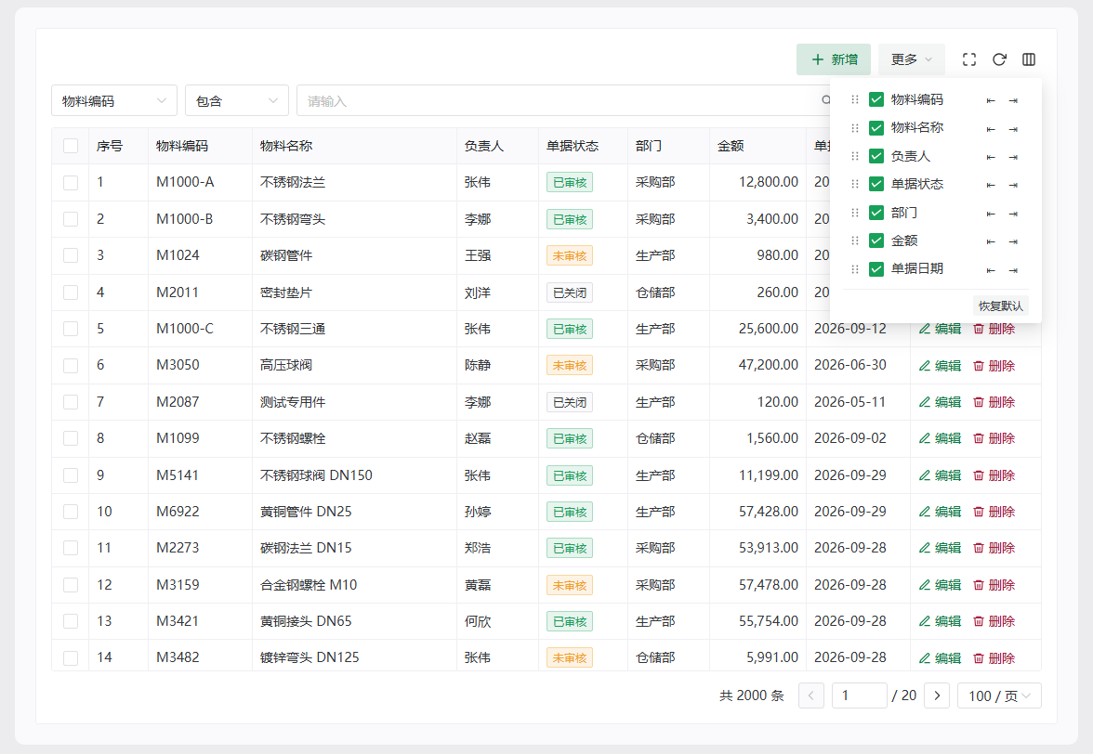Open 包含 condition dropdown
The height and width of the screenshot is (754, 1093).
pos(237,101)
